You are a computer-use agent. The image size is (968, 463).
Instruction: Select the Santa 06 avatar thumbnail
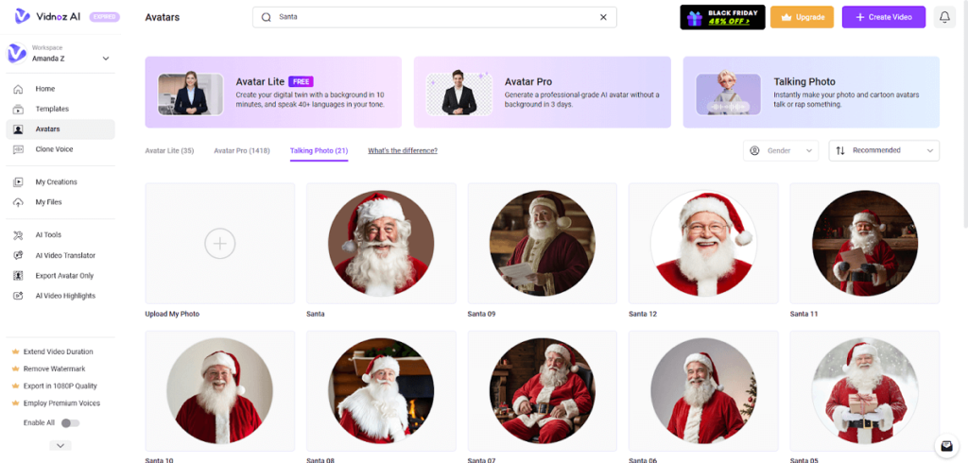click(x=703, y=391)
